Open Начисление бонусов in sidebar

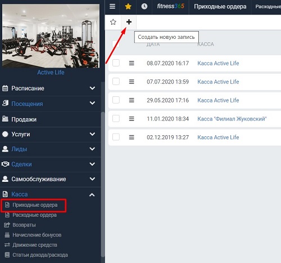[37, 235]
